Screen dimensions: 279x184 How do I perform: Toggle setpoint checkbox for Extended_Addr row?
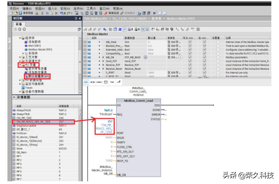point(218,50)
